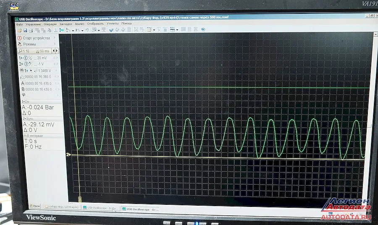Click the Режимы icon in left panel
The width and height of the screenshot is (378, 225).
tap(20, 44)
